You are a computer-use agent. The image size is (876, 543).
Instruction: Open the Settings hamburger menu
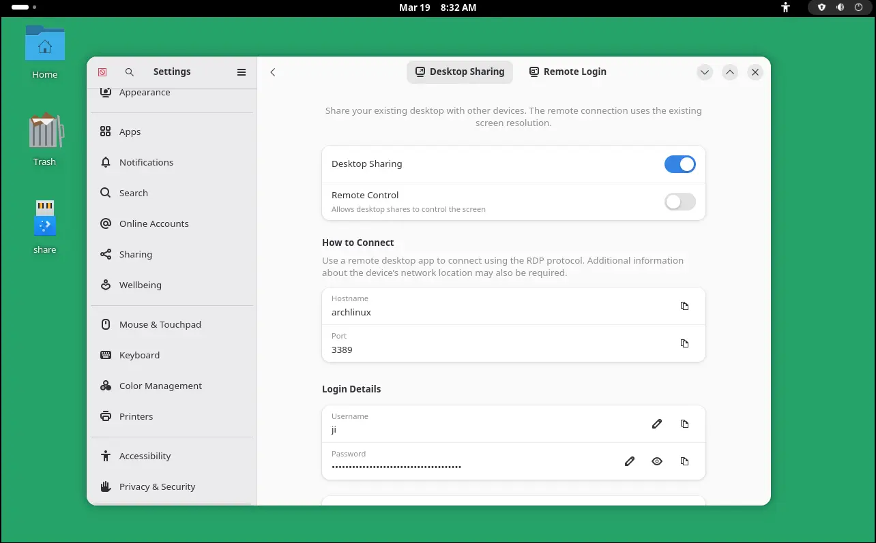(242, 72)
